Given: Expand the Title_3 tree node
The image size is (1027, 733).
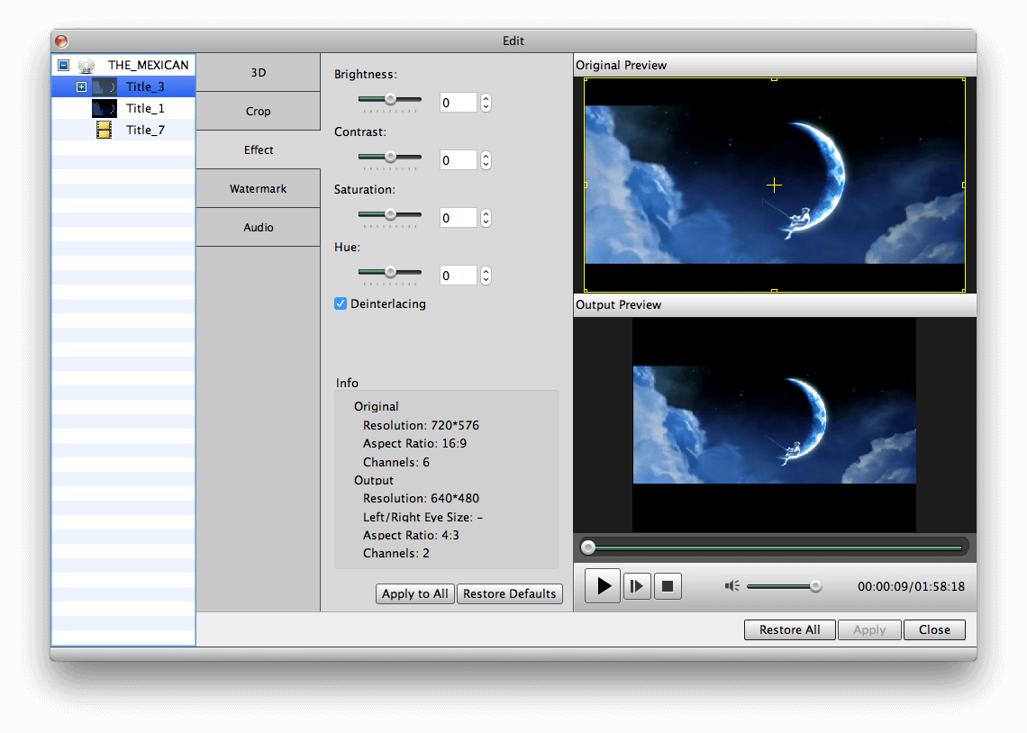Looking at the screenshot, I should (x=81, y=86).
